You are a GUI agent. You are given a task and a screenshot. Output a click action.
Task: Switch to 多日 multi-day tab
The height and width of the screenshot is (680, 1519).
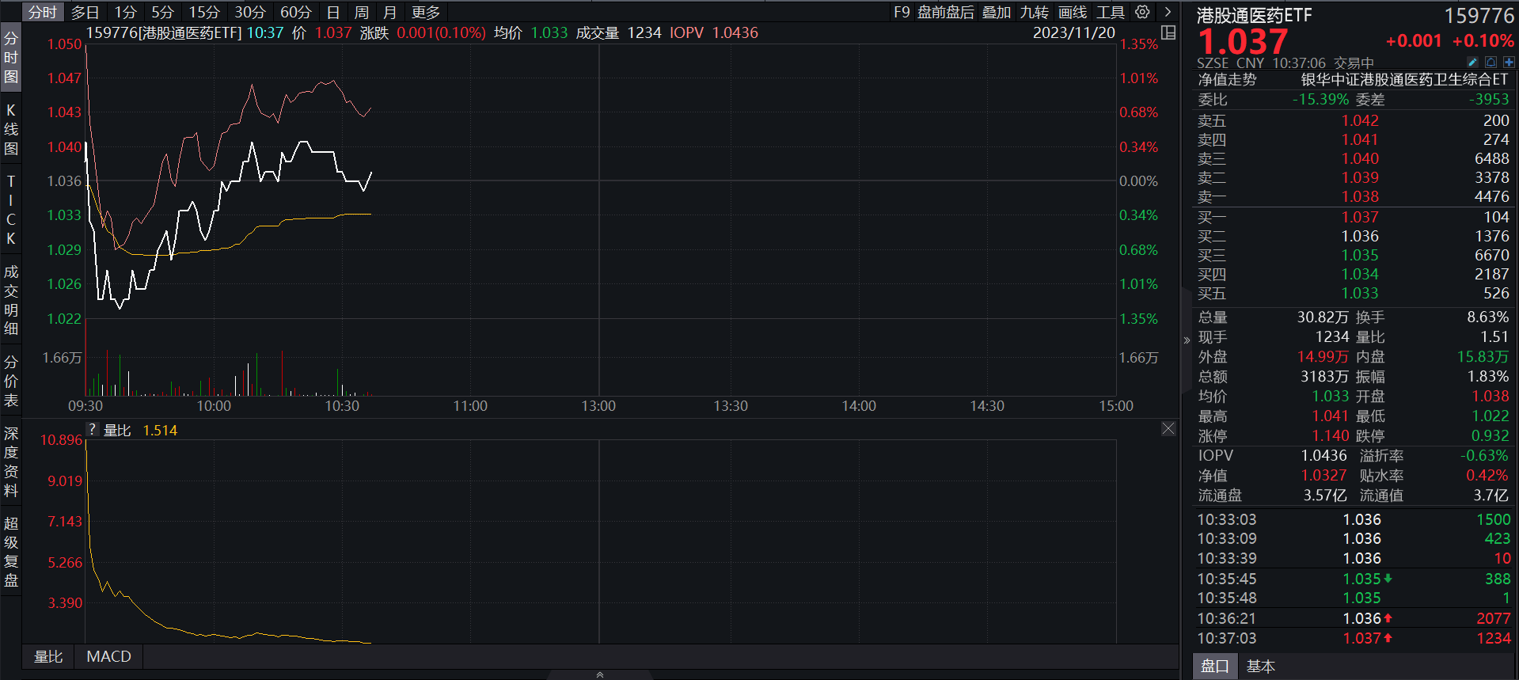pyautogui.click(x=85, y=12)
